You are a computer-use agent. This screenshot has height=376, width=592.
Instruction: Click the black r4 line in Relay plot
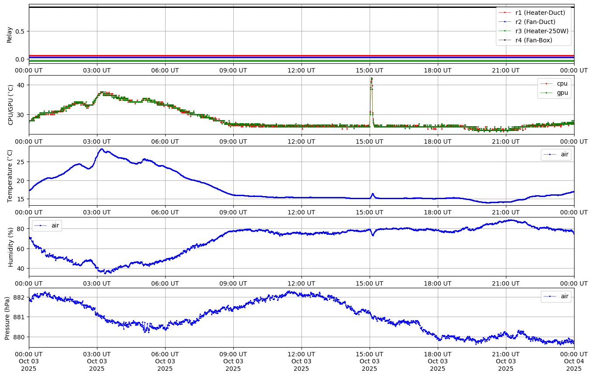[x=262, y=7]
